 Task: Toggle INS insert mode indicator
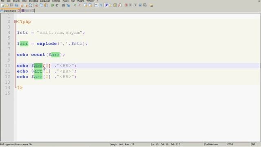click(x=253, y=144)
